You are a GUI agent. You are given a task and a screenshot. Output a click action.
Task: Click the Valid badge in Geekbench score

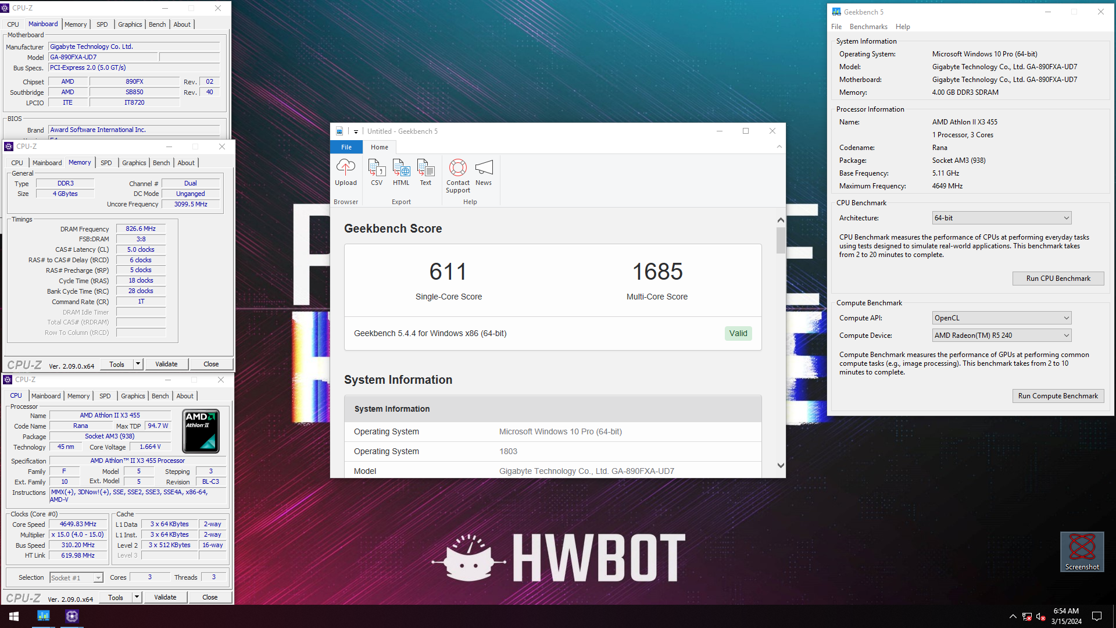(x=738, y=333)
